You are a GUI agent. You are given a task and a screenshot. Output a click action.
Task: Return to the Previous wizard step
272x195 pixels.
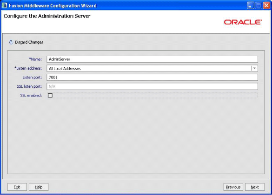point(233,187)
